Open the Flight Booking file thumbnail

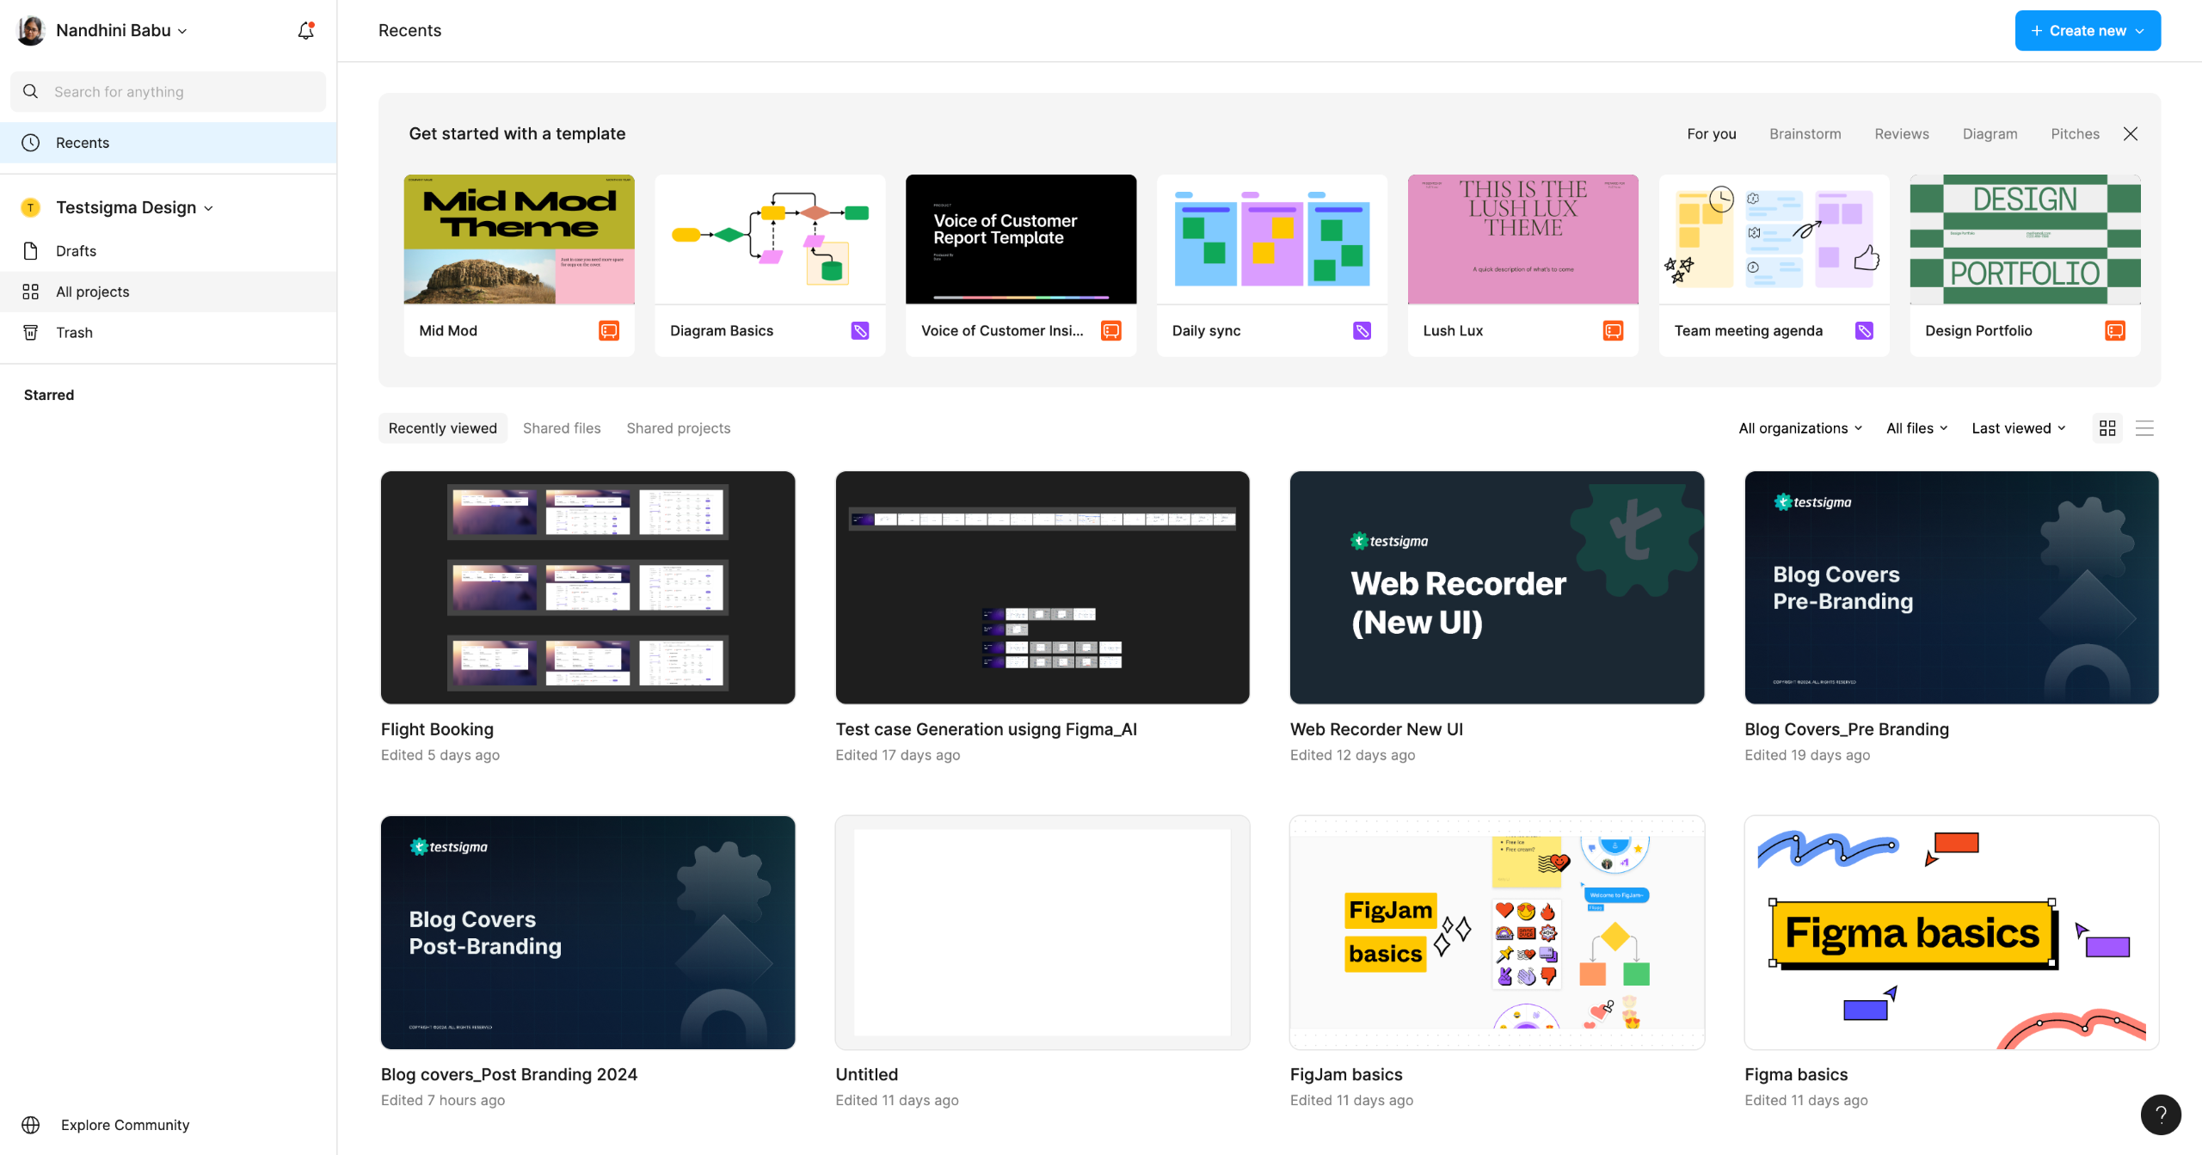point(587,587)
